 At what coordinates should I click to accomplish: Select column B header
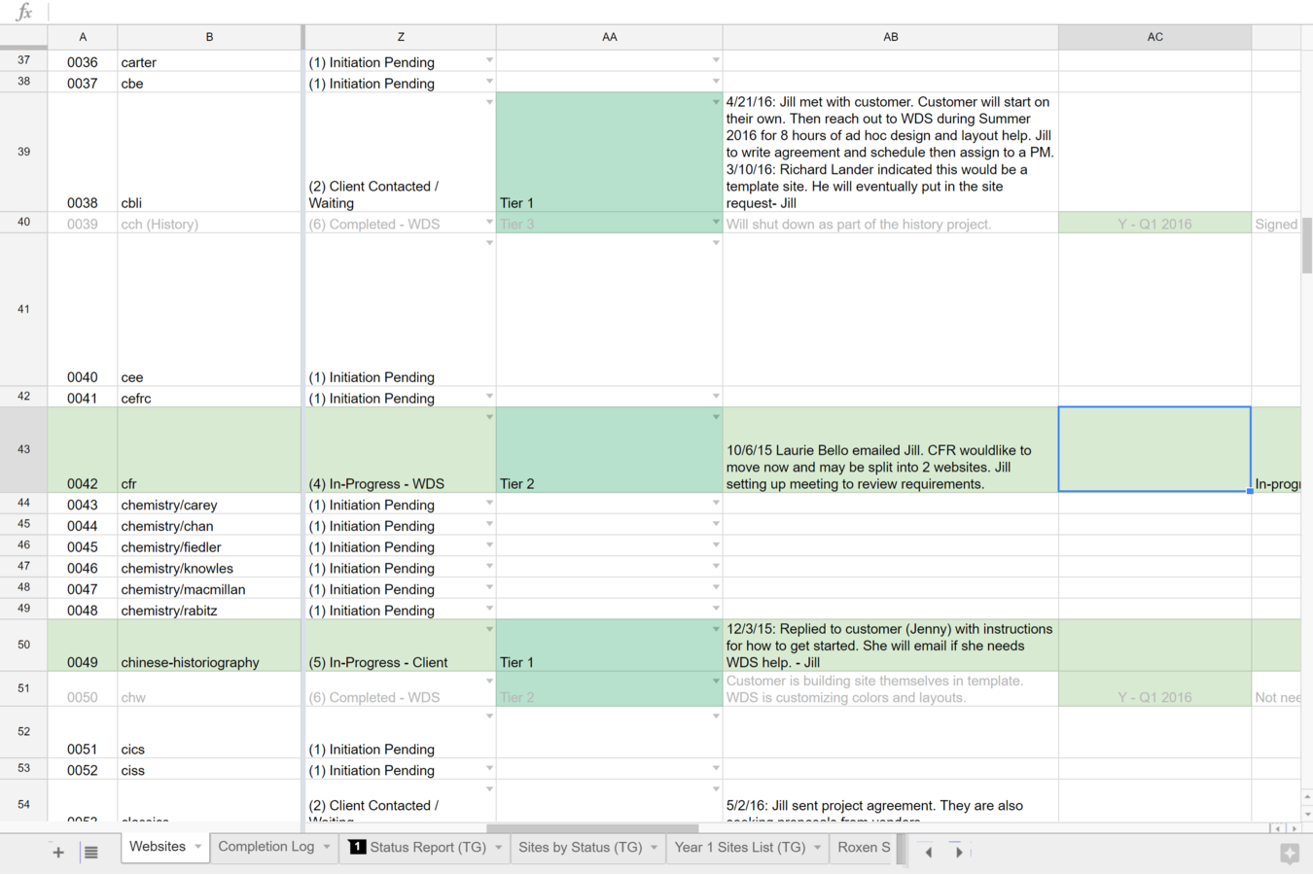pos(209,37)
